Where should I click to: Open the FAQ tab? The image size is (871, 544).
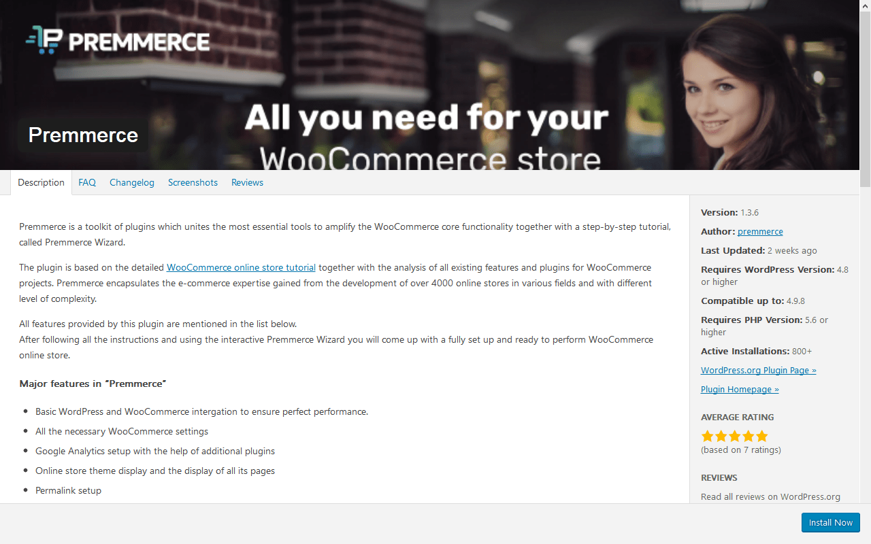click(87, 182)
